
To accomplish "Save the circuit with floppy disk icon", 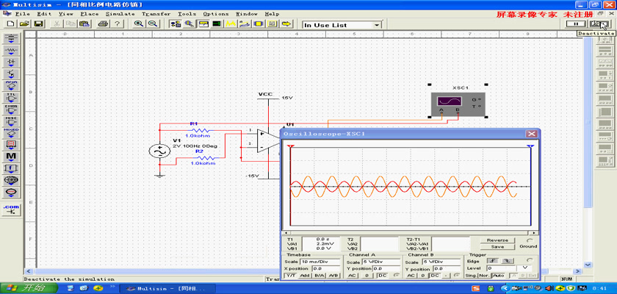I will tap(38, 24).
